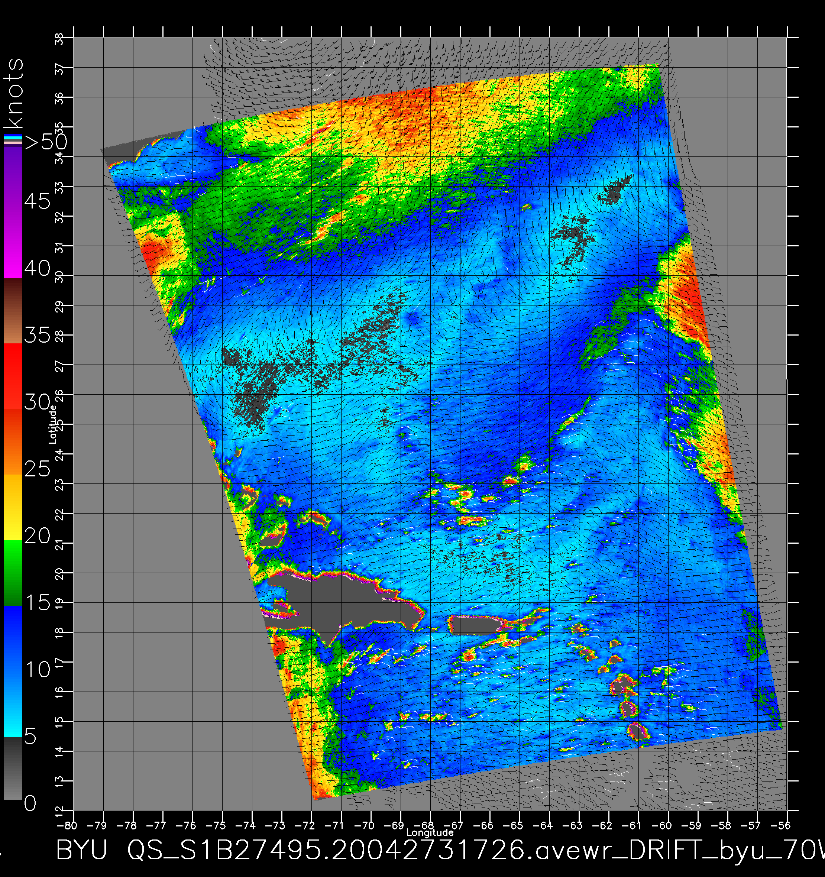This screenshot has width=825, height=877.
Task: Click the '-60' longitude tick label
Action: pyautogui.click(x=662, y=825)
